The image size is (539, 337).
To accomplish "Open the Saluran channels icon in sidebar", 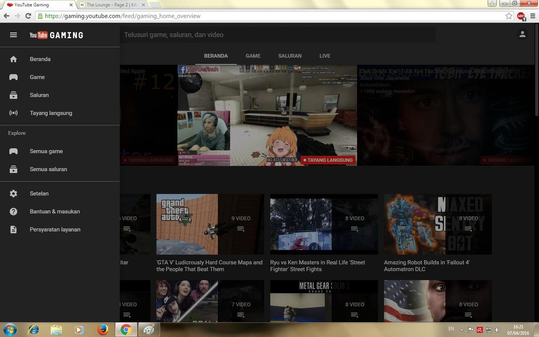I will pos(13,95).
